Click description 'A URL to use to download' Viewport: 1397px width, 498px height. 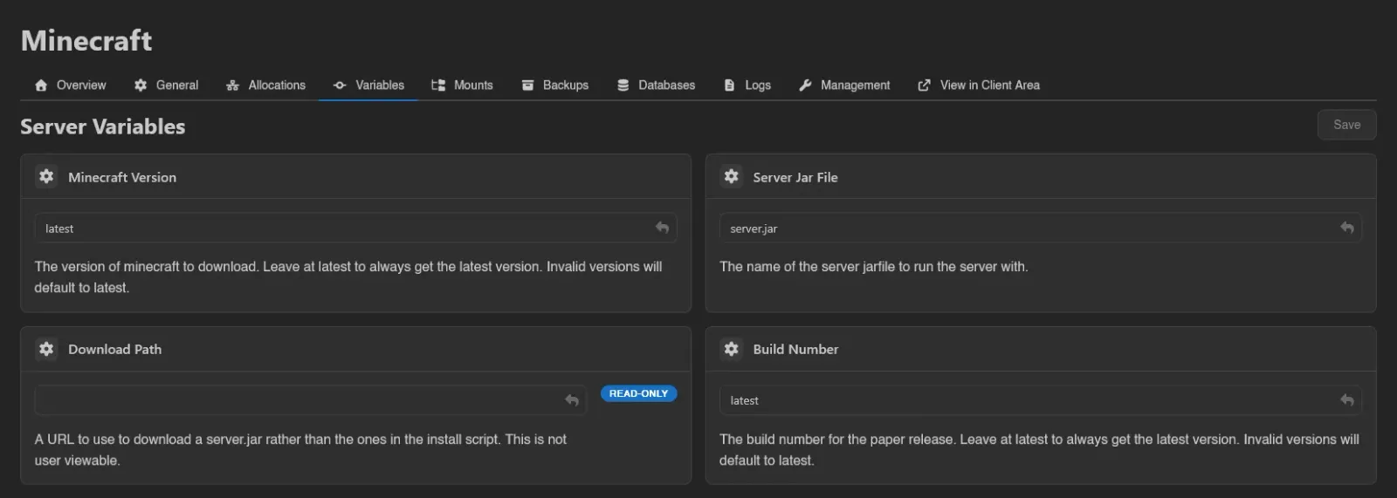pos(300,449)
